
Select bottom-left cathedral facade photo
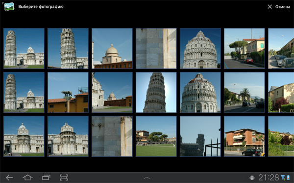(24, 136)
